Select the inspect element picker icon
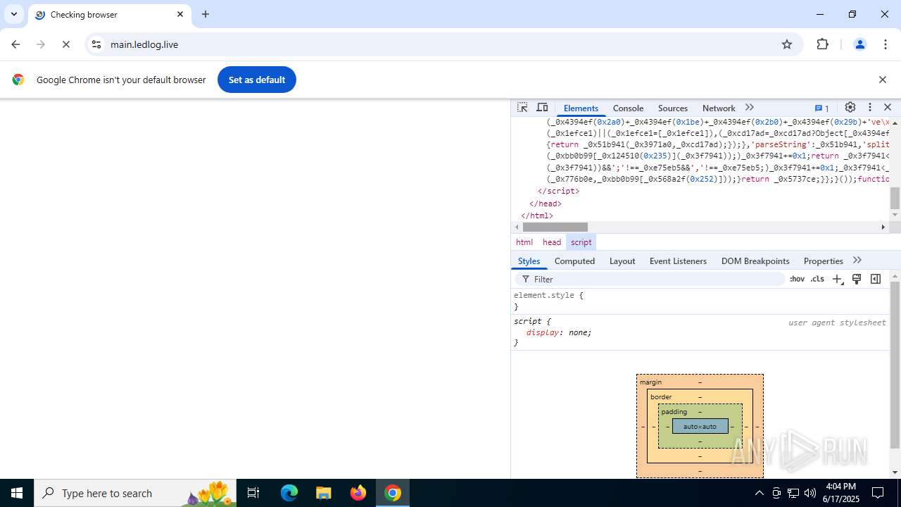 pos(522,108)
